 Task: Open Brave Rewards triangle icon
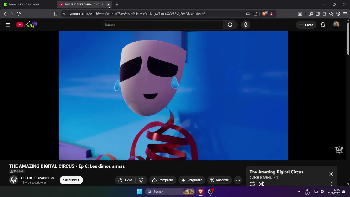point(272,14)
